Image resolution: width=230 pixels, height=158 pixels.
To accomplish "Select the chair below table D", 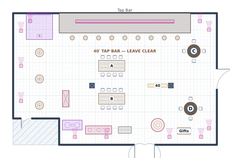I will click(190, 119).
